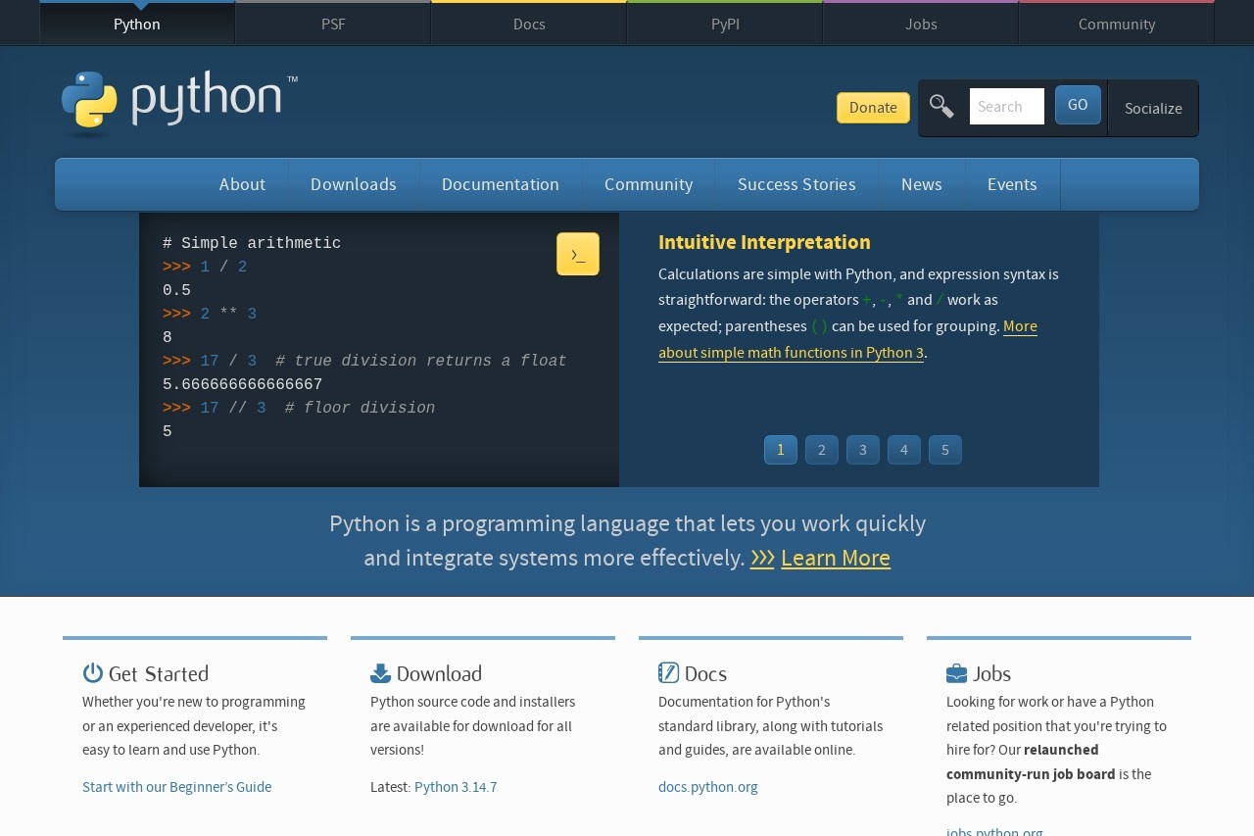1254x836 pixels.
Task: Click the Get Started heading
Action: click(x=159, y=673)
